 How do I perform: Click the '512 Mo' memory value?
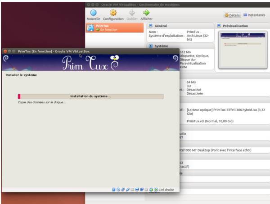click(x=185, y=52)
